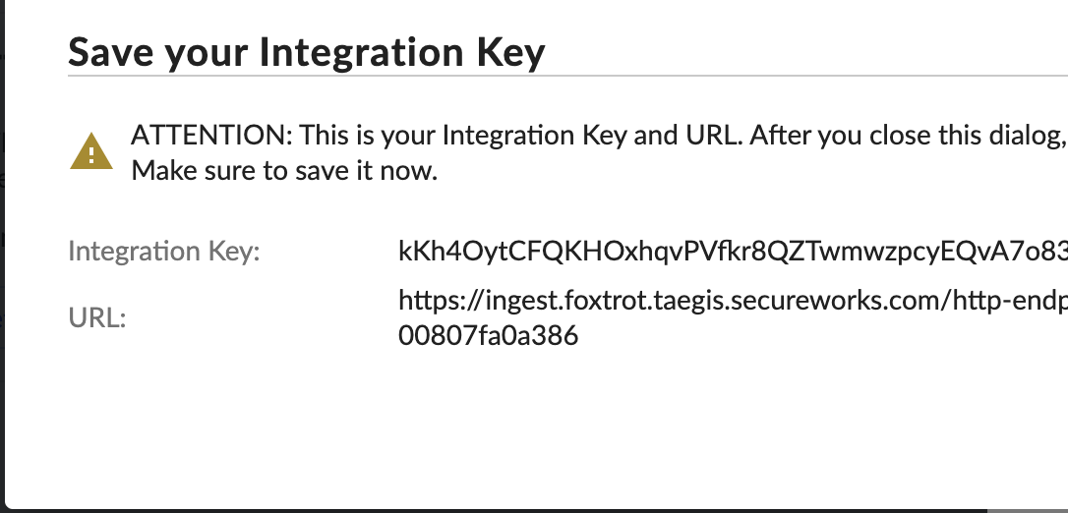
Task: Click the 'After you close this dialog' phrase
Action: (x=908, y=135)
